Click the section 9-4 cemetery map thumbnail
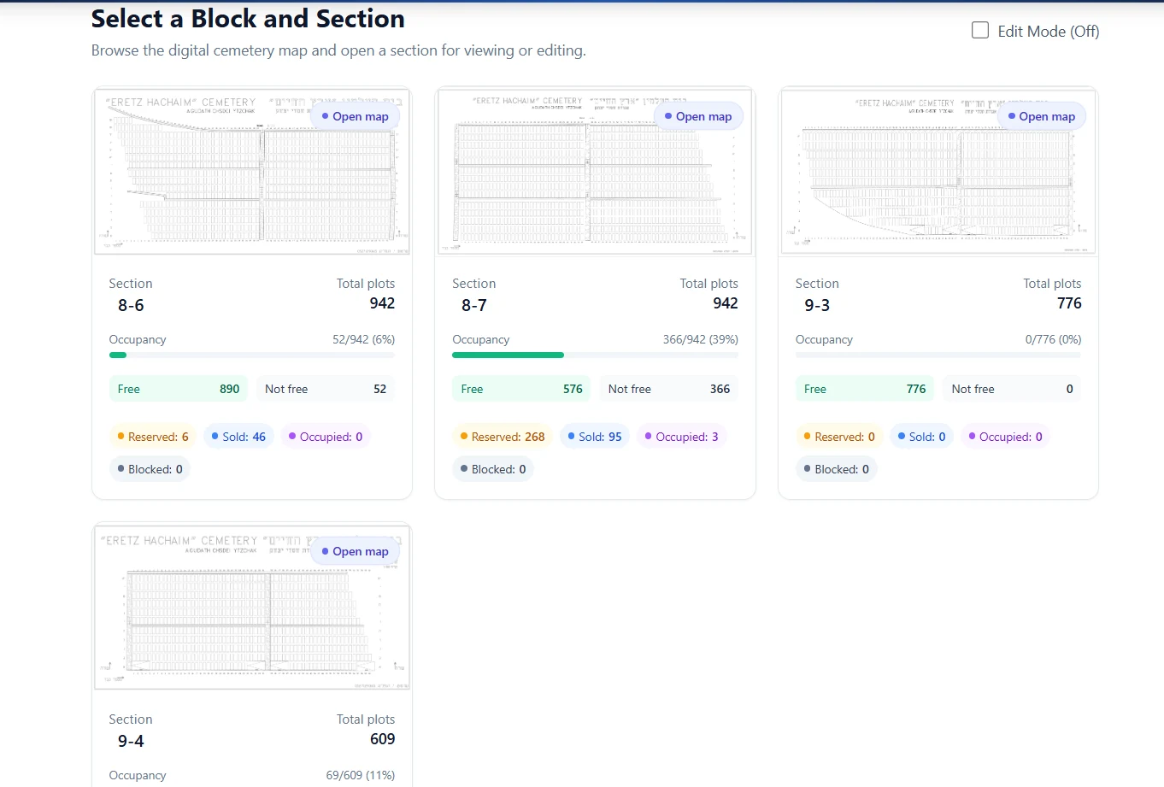 tap(252, 607)
